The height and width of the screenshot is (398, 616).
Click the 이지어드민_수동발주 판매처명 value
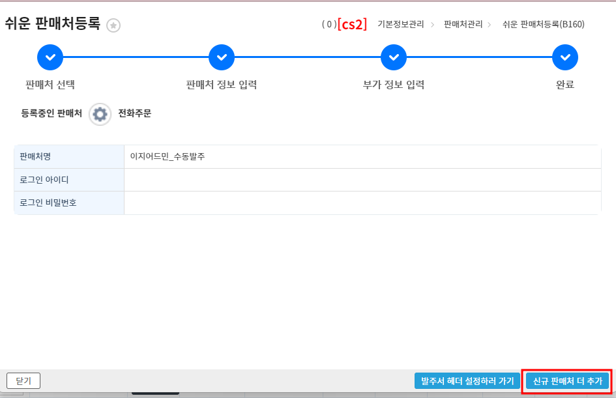coord(168,157)
